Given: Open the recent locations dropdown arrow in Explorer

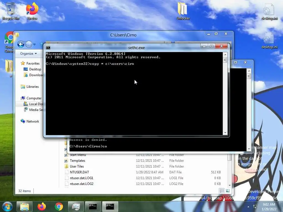Looking at the screenshot, I should click(35, 44).
